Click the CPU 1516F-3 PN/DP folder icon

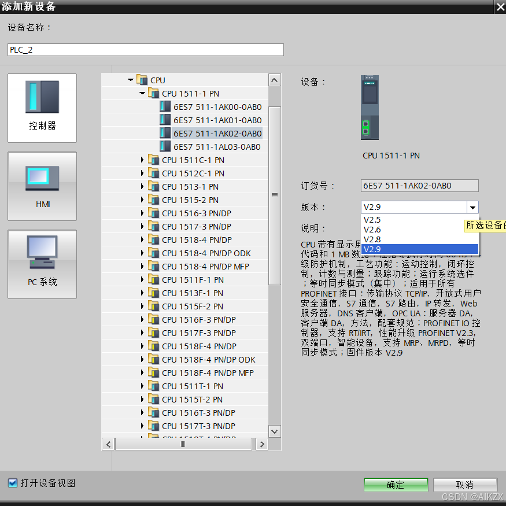[x=154, y=319]
